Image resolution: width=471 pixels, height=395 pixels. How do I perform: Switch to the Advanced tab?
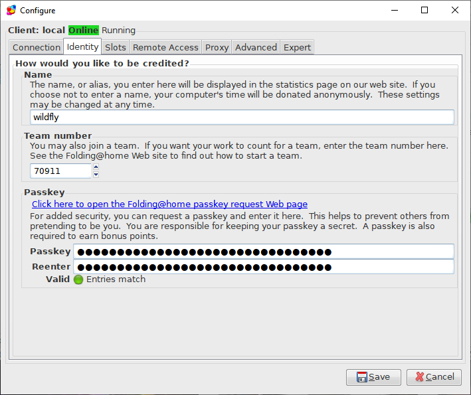(x=256, y=47)
